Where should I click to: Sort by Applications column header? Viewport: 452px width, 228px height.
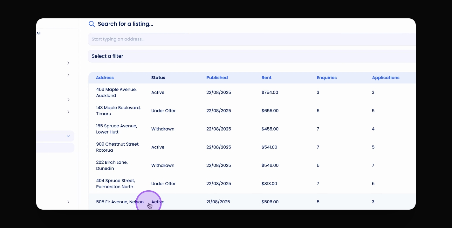tap(386, 78)
